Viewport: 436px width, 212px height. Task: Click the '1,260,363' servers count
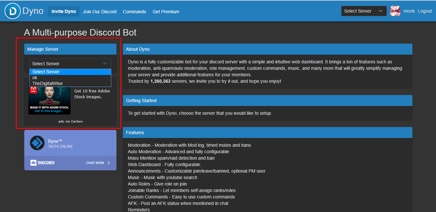pos(160,81)
